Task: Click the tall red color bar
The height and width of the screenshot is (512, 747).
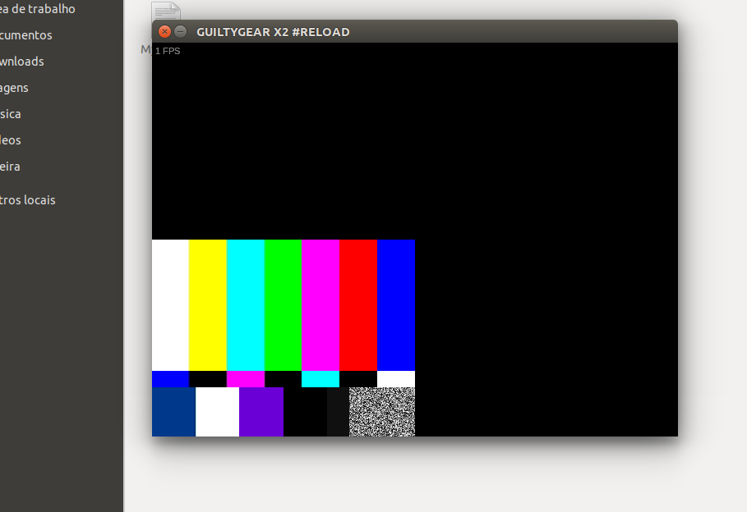Action: pos(358,305)
